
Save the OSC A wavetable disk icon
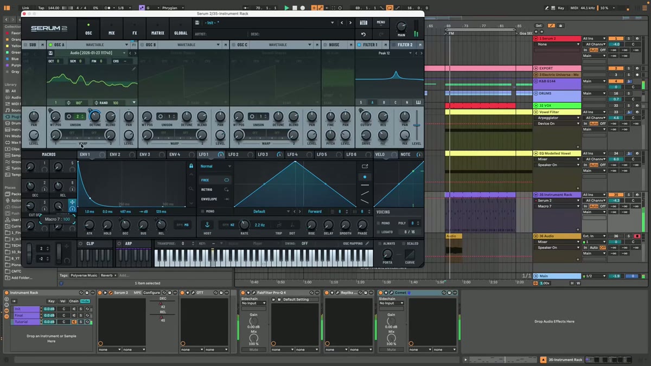point(50,53)
